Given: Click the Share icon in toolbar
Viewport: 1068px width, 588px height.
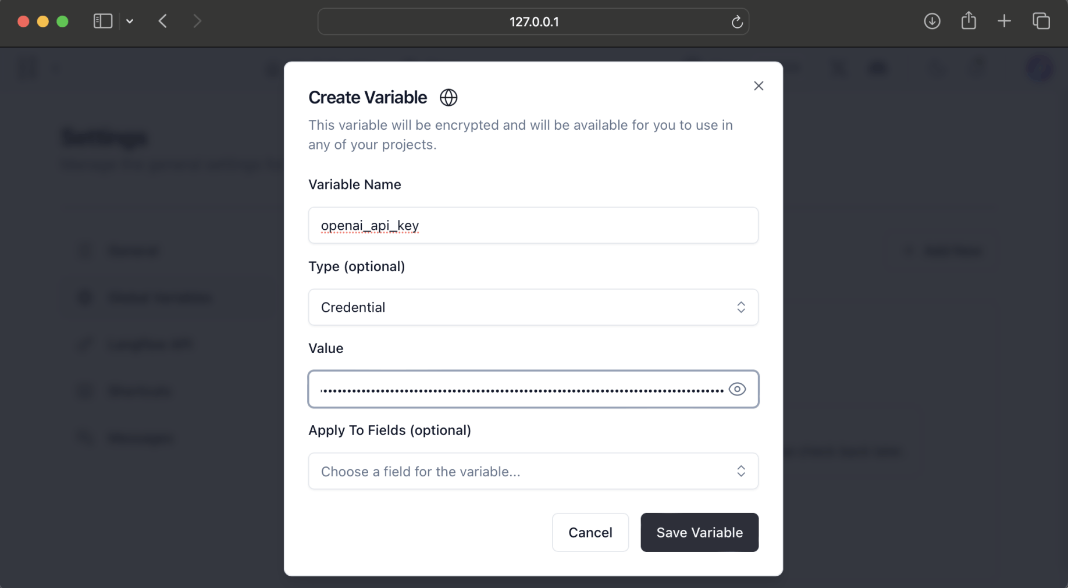Looking at the screenshot, I should click(x=969, y=22).
